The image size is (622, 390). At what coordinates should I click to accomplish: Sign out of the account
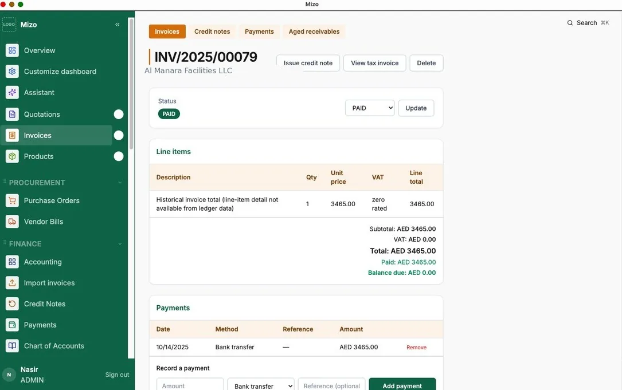[x=117, y=375]
